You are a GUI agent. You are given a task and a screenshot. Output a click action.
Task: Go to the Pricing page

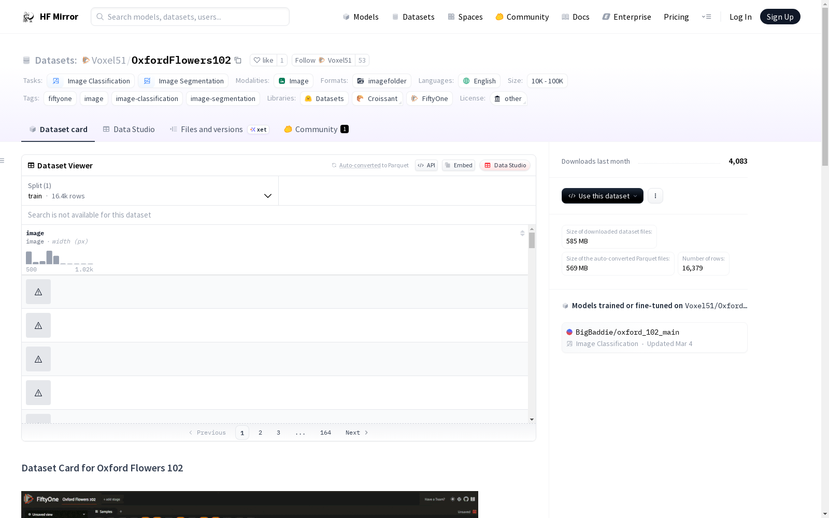point(676,17)
